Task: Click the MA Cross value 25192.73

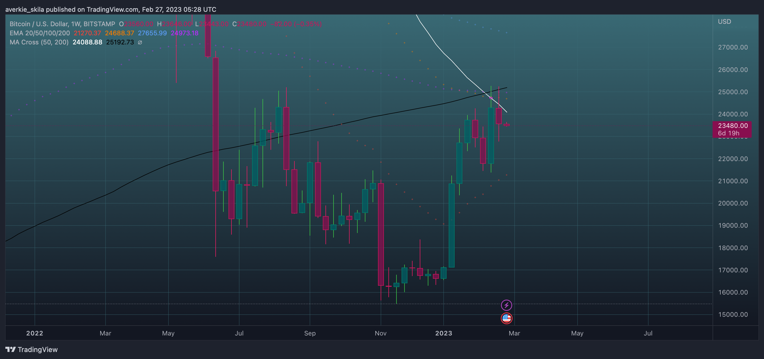Action: [x=120, y=42]
